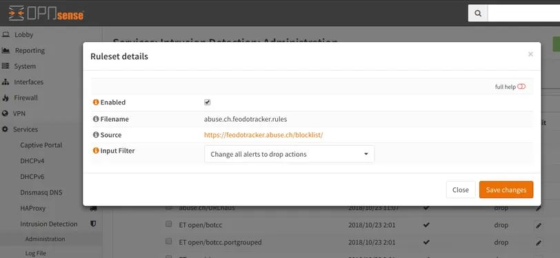This screenshot has height=258, width=560.
Task: Select Log File under Intrusion Detection
Action: (36, 253)
